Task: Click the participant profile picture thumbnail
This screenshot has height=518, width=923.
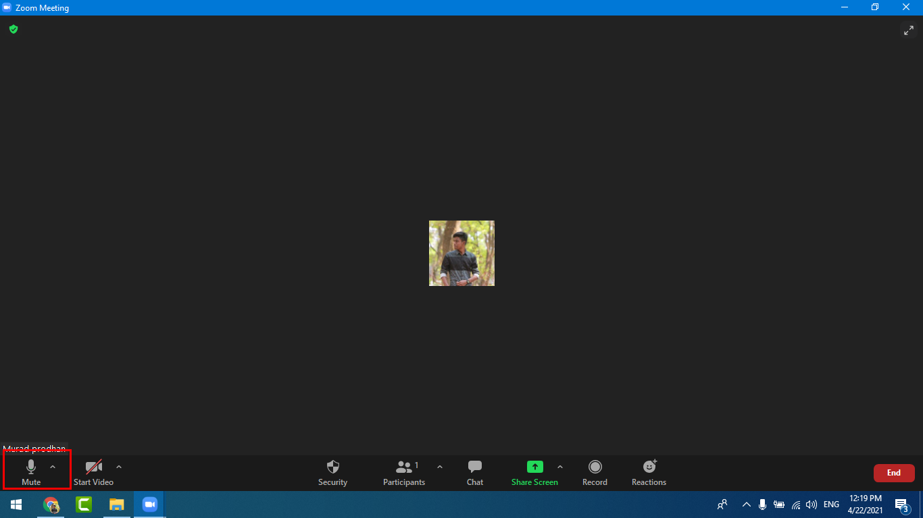Action: (x=461, y=253)
